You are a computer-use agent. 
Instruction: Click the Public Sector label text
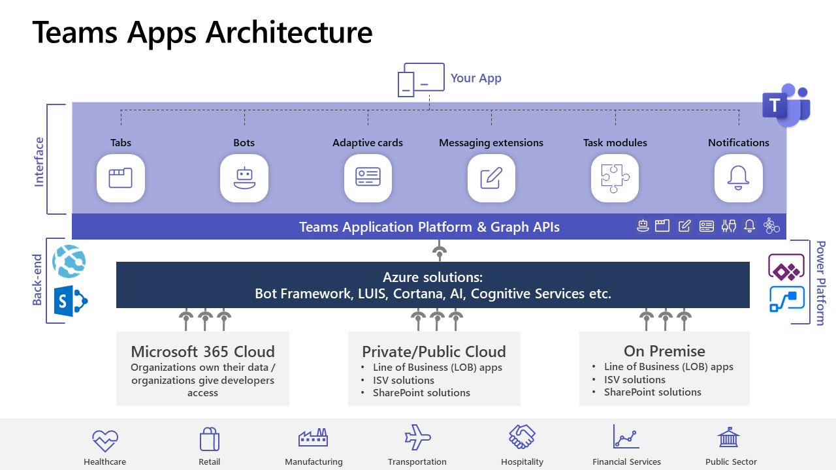click(731, 462)
